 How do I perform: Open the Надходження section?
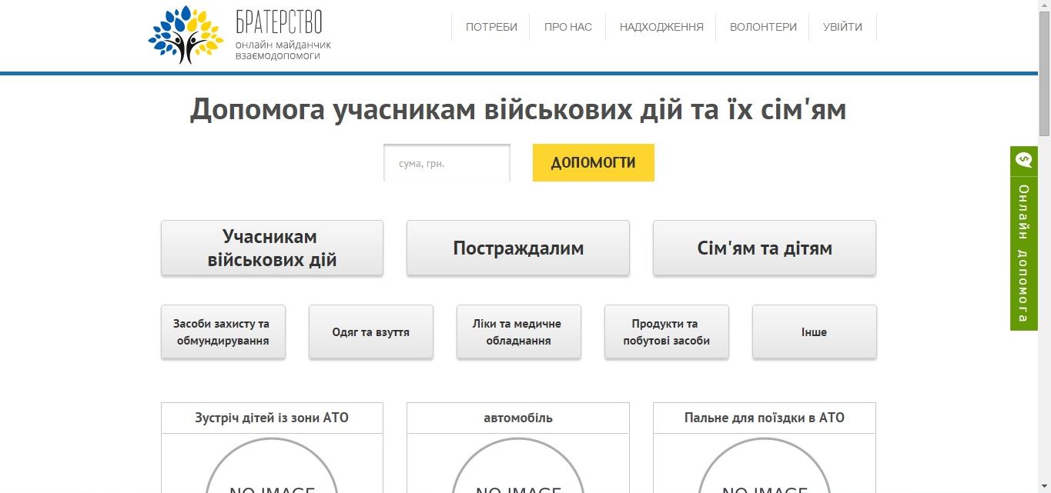661,27
